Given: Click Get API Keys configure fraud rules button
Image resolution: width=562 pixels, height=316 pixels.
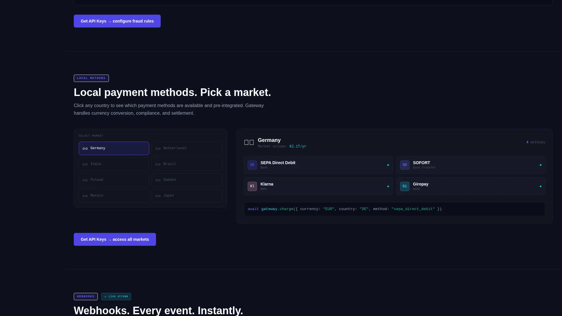Looking at the screenshot, I should pyautogui.click(x=117, y=21).
